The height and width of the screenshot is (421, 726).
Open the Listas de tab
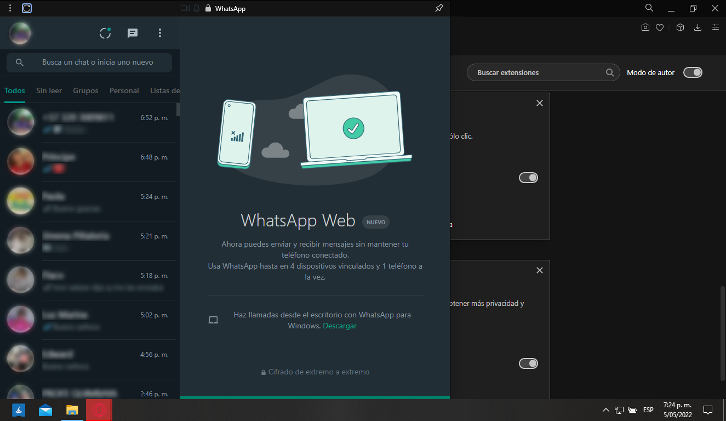click(164, 90)
